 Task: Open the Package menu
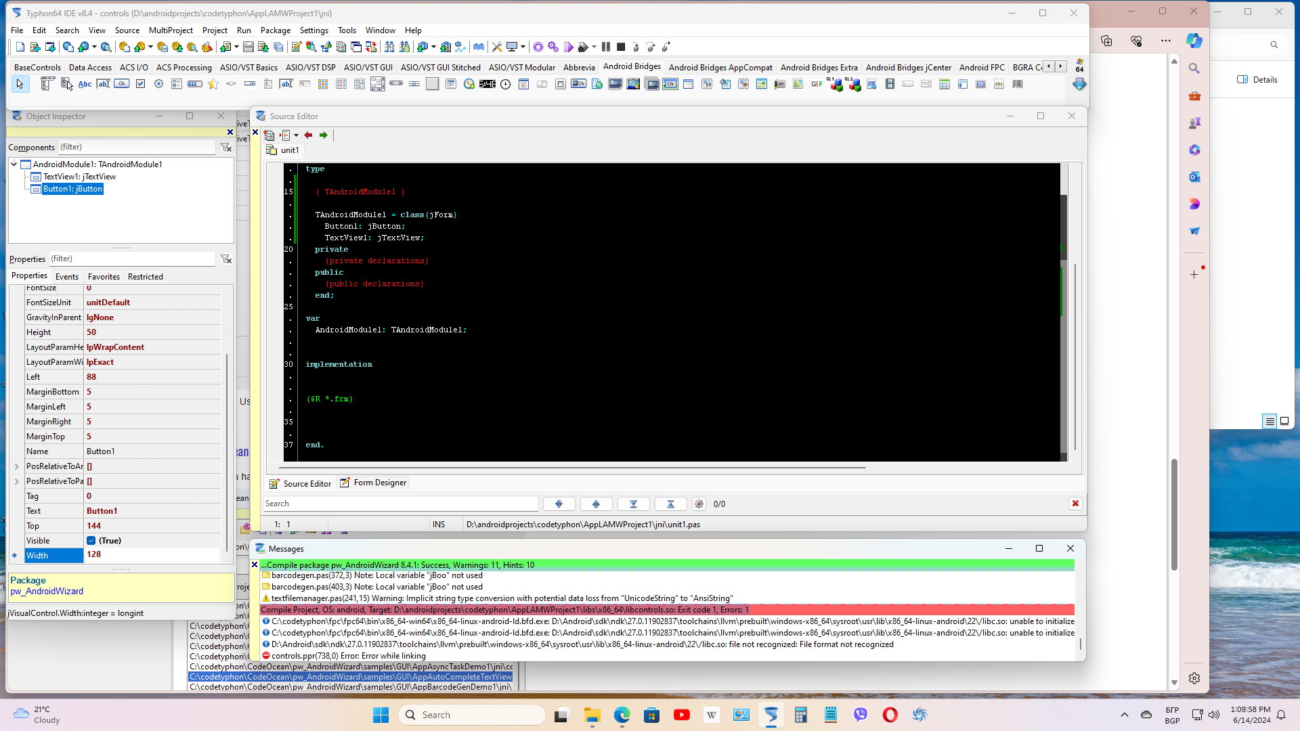click(x=275, y=30)
